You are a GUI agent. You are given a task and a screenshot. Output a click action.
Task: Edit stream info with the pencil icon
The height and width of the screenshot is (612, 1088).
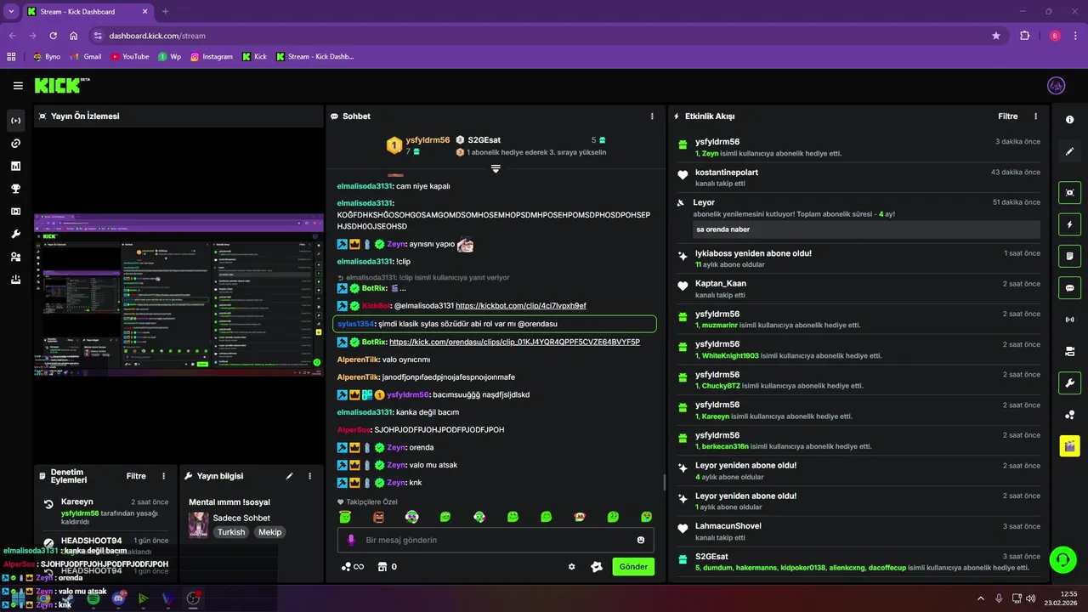[x=290, y=476]
